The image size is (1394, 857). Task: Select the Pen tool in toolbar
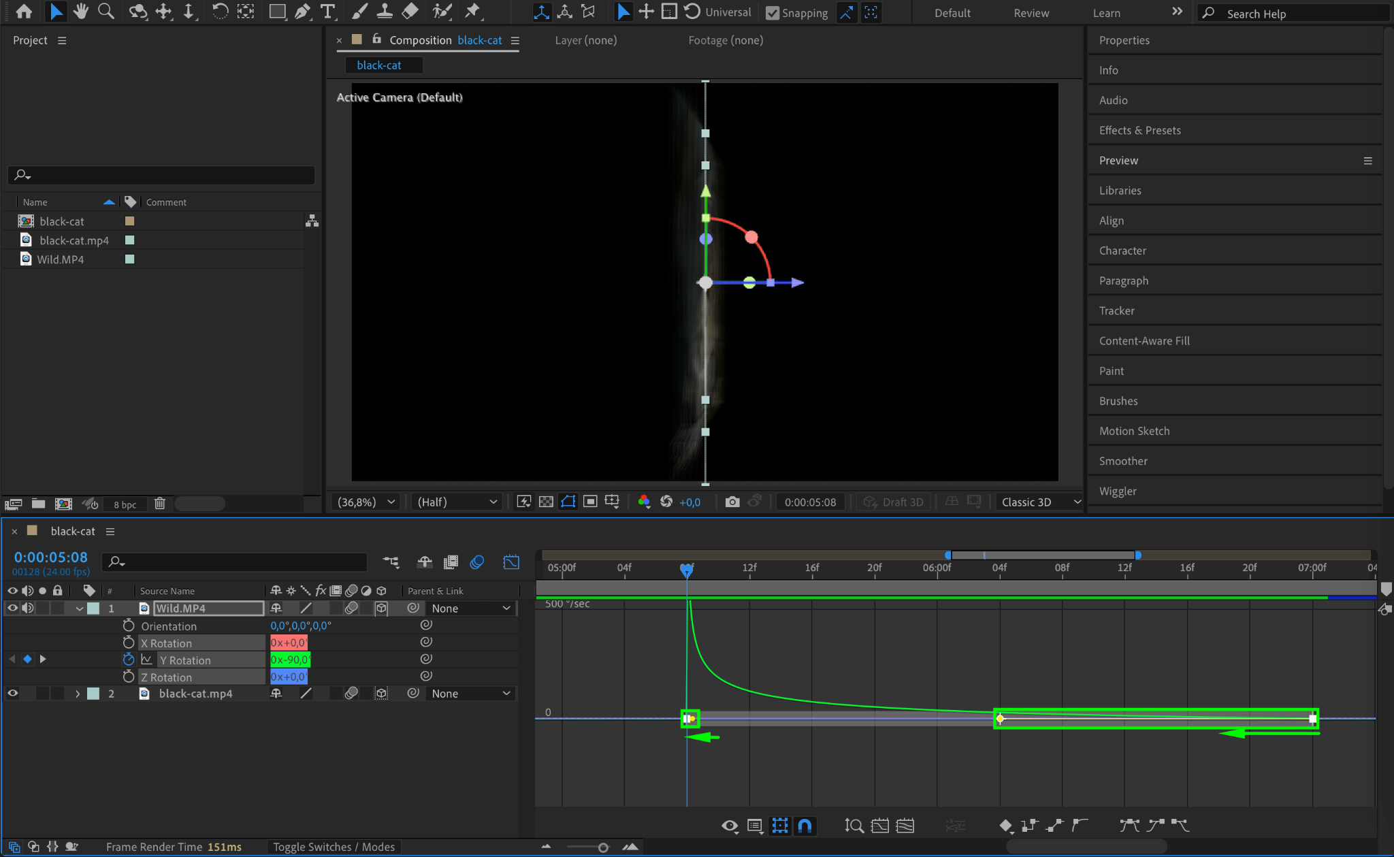pyautogui.click(x=302, y=12)
